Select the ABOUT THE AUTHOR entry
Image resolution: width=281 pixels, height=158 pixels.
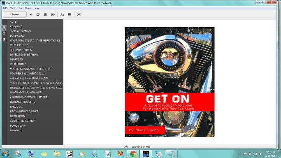pos(23,121)
